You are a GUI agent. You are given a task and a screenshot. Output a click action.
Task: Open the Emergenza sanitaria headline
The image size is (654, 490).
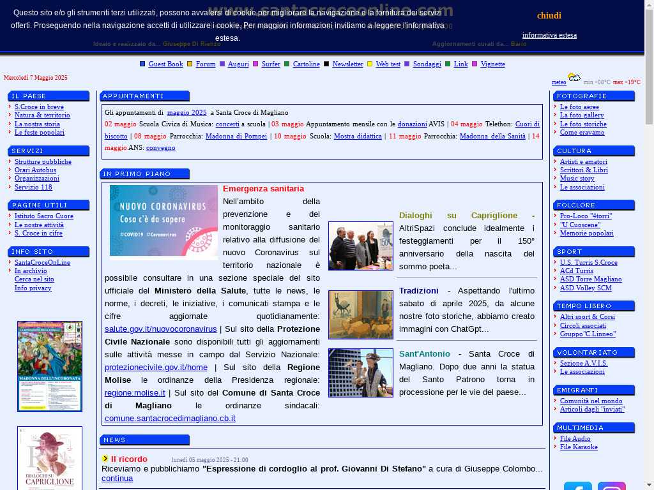coord(263,189)
